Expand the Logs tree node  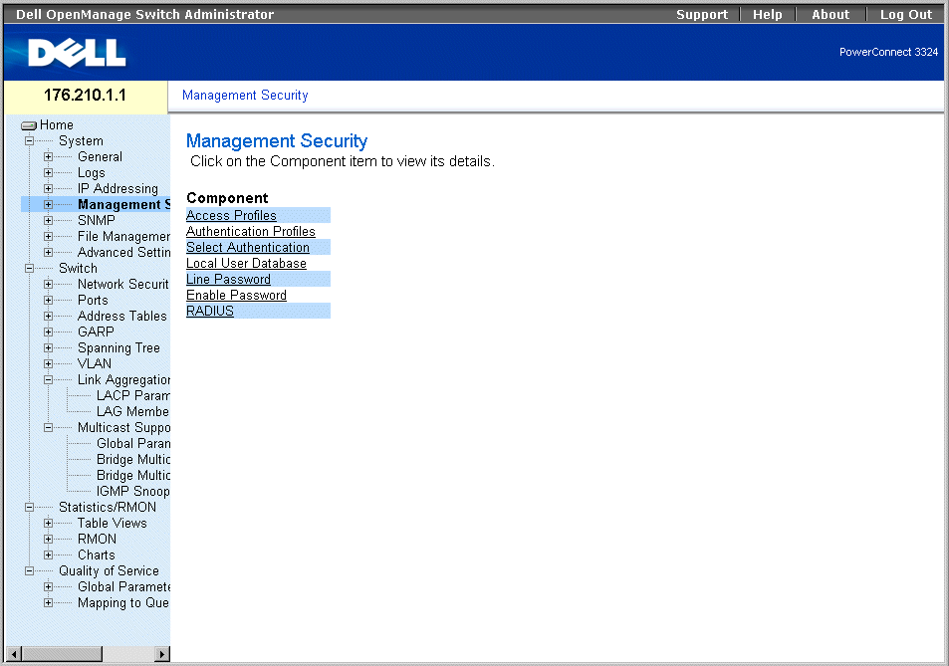[49, 173]
